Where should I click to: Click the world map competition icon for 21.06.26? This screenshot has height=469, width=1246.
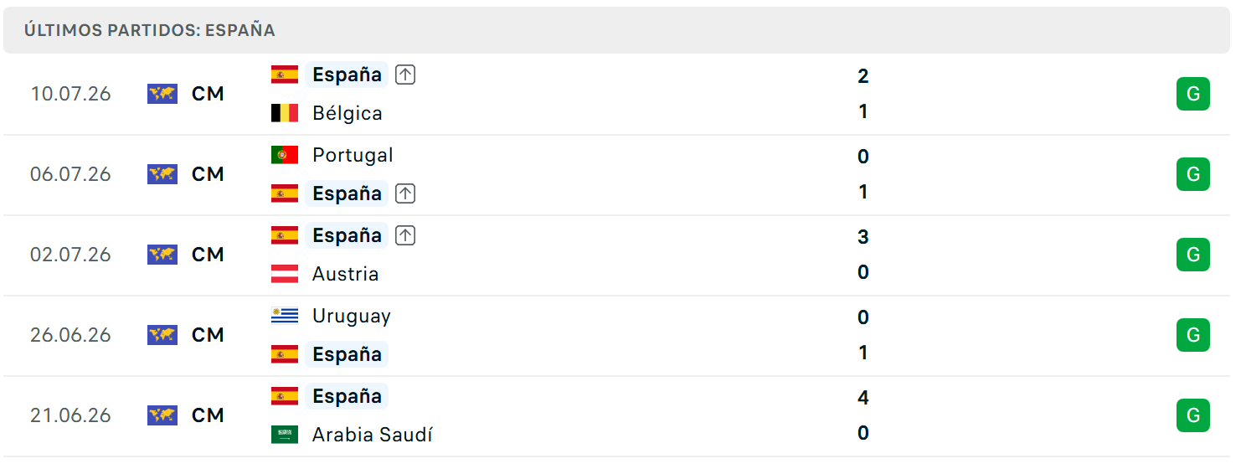(x=162, y=415)
